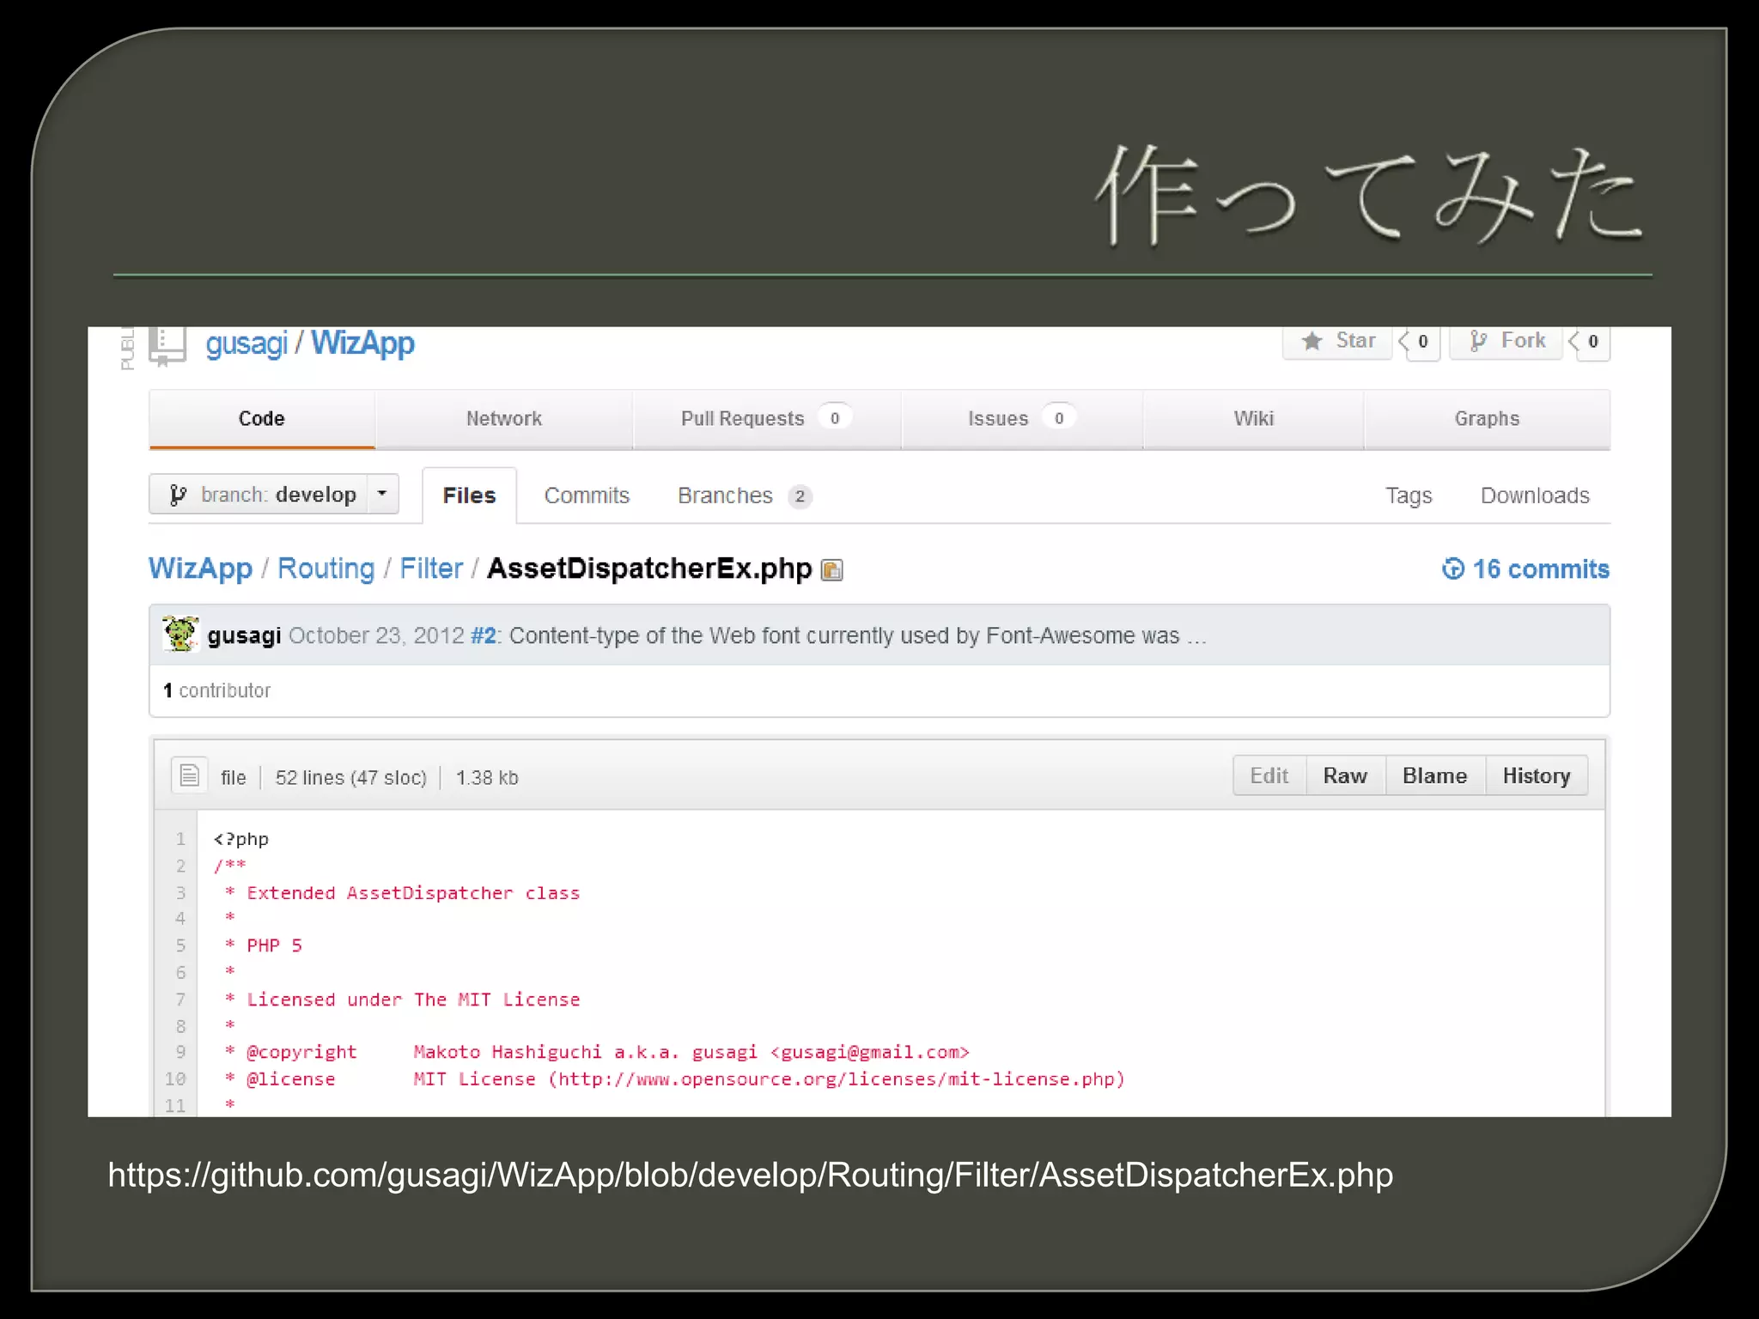The image size is (1759, 1319).
Task: Click the '* PHP 5' comment line
Action: (263, 945)
